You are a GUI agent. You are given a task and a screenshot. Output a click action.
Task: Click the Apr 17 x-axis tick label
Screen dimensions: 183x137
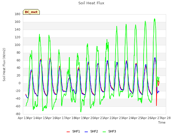tap(61, 118)
